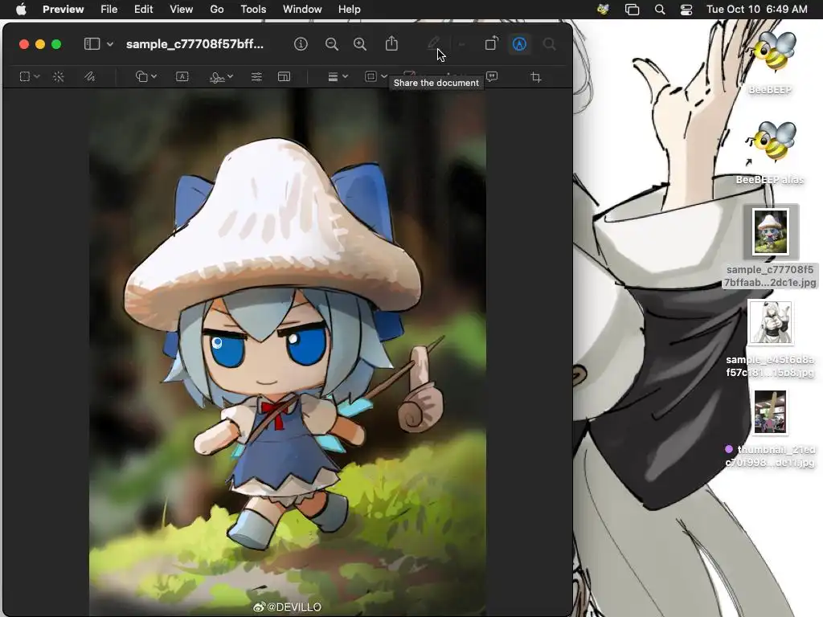Viewport: 823px width, 617px height.
Task: Click the Border Color square icon
Action: (x=371, y=76)
